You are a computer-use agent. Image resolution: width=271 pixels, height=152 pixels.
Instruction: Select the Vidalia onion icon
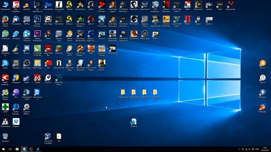click(16, 49)
